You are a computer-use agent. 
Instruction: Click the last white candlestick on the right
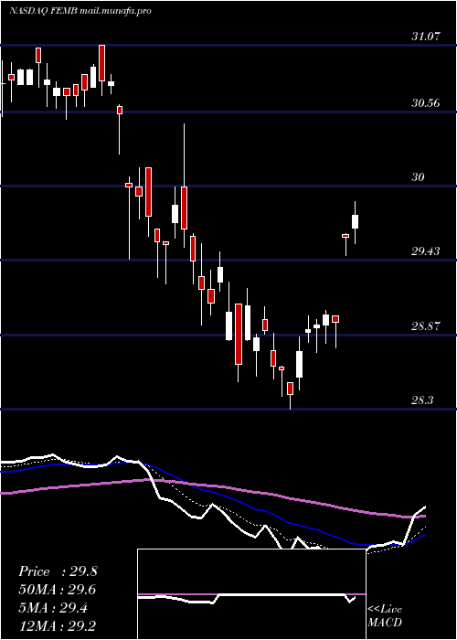pyautogui.click(x=355, y=221)
